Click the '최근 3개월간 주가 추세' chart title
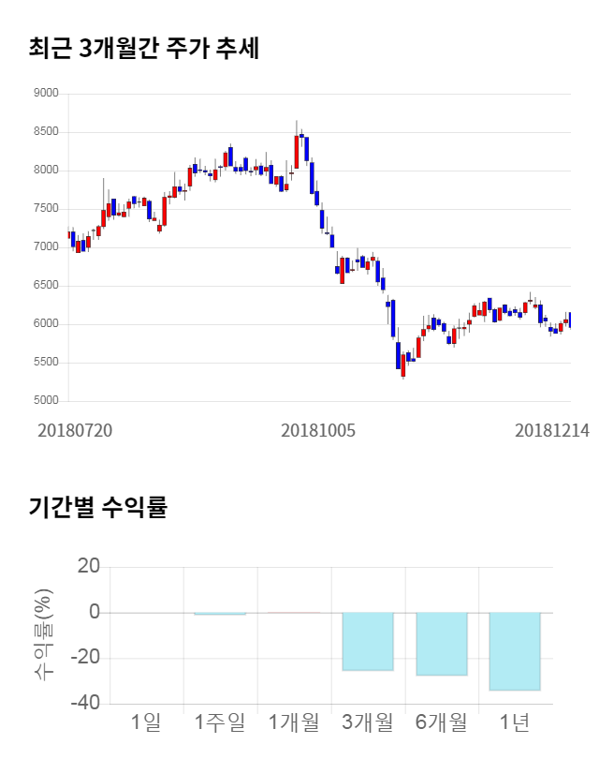This screenshot has width=599, height=759. click(143, 48)
